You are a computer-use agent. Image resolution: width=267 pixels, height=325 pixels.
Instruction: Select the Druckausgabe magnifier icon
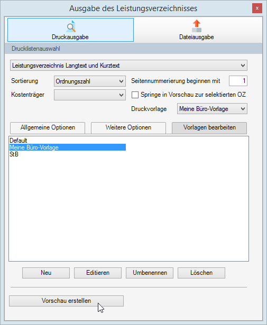(x=71, y=26)
